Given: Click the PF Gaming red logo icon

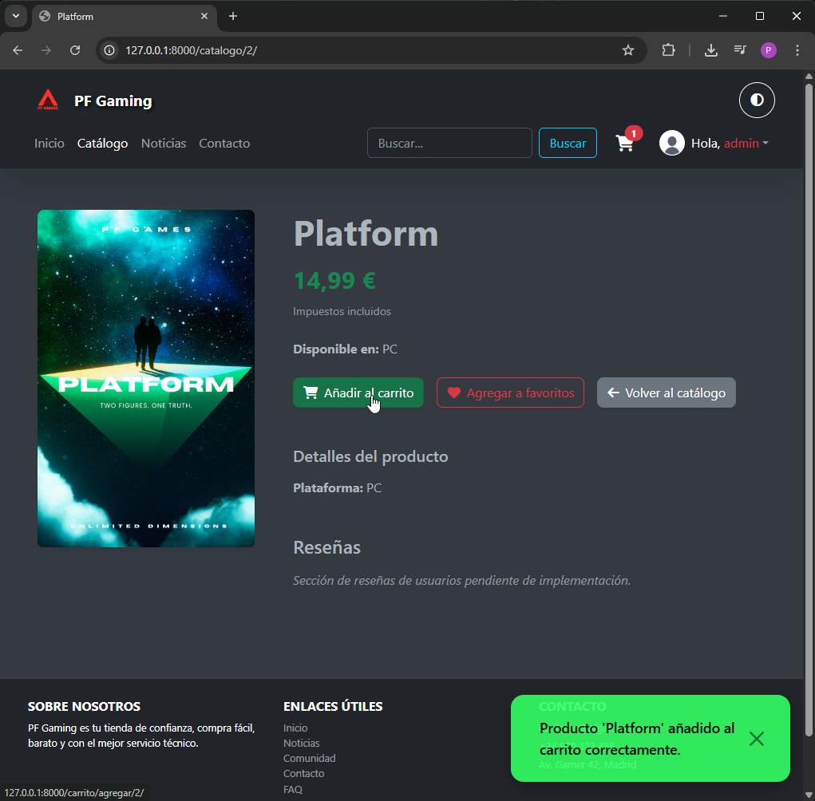Looking at the screenshot, I should tap(48, 101).
